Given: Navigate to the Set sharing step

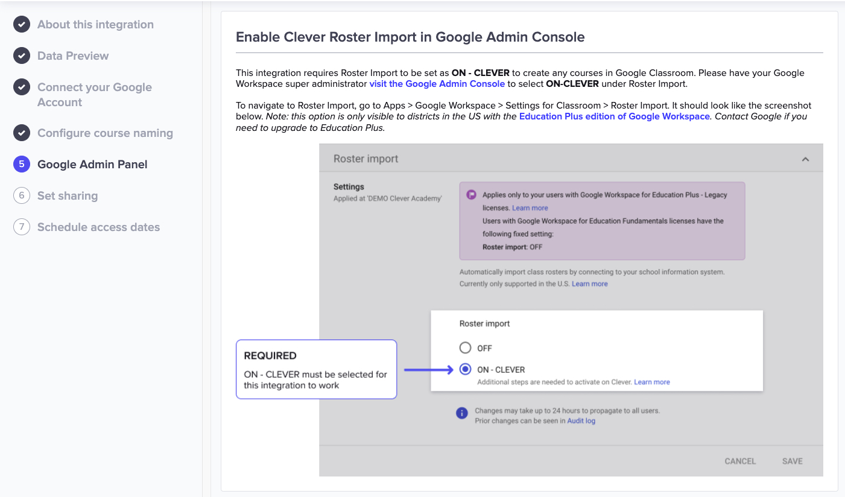Looking at the screenshot, I should point(68,195).
